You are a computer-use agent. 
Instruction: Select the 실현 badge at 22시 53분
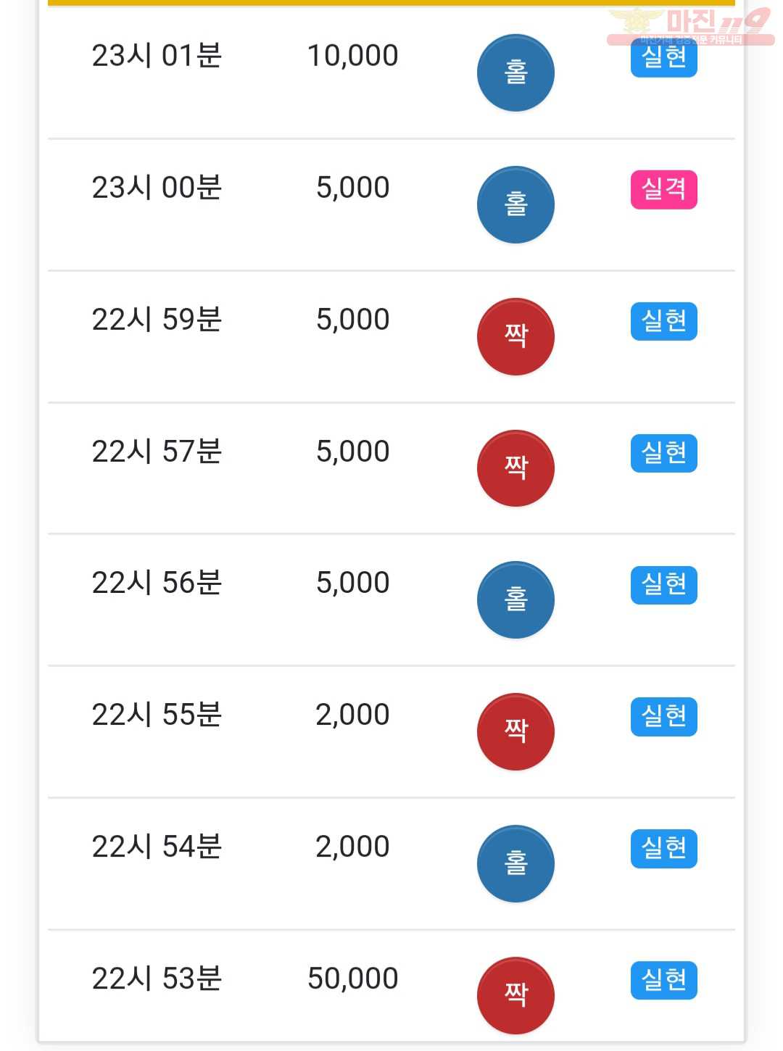[x=664, y=981]
